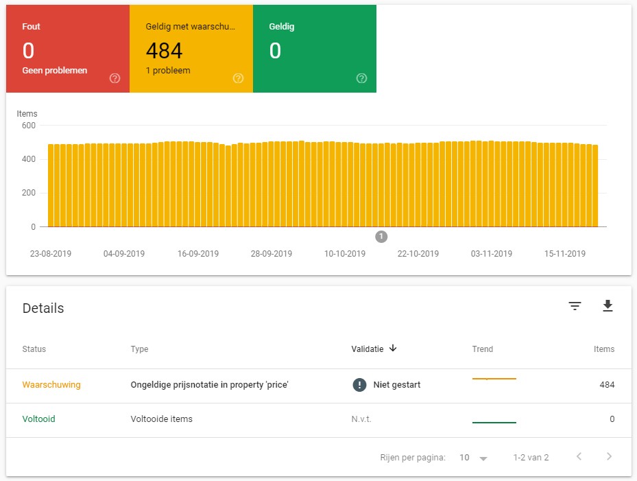Image resolution: width=637 pixels, height=481 pixels.
Task: Open the Ongeldige prijsnotatie warning row
Action: click(209, 385)
